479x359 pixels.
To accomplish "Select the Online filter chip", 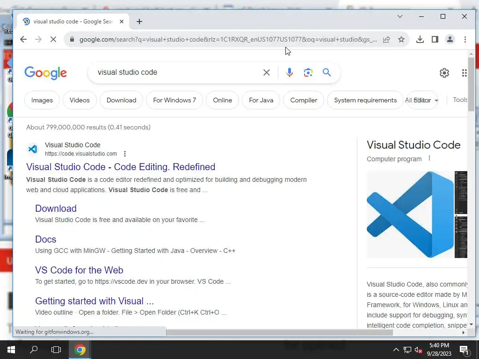I will [x=222, y=100].
